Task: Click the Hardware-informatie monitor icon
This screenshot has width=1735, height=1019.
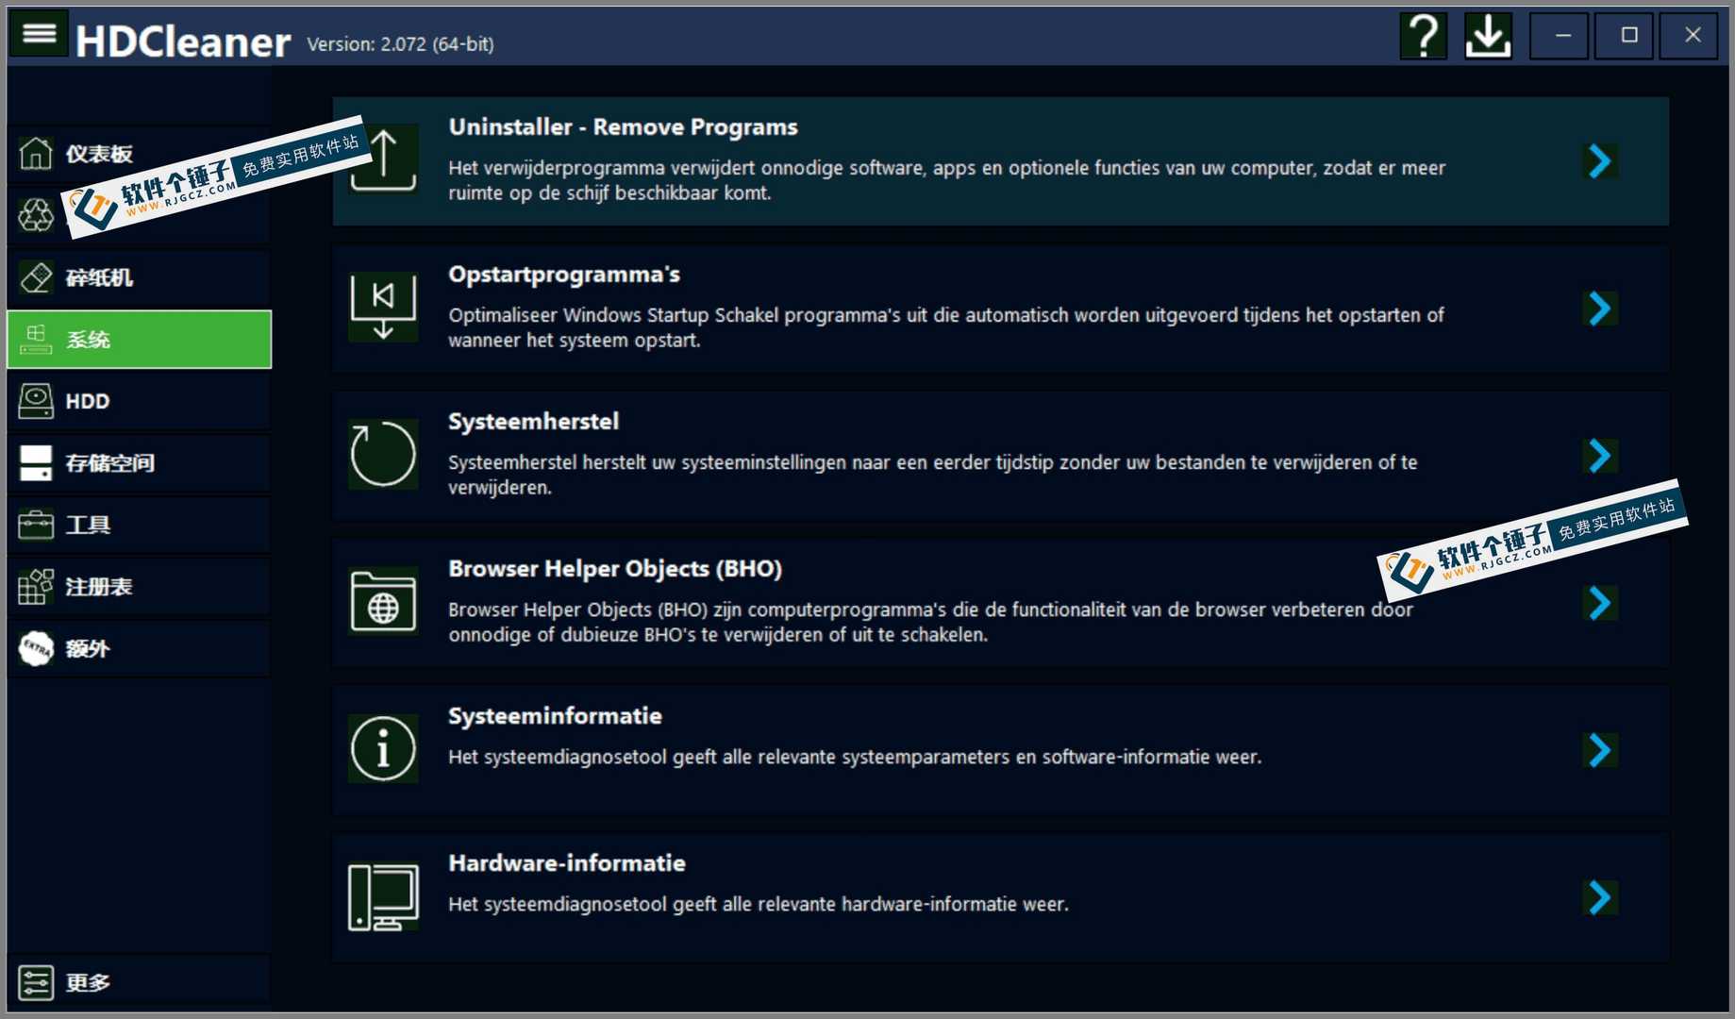Action: (383, 895)
